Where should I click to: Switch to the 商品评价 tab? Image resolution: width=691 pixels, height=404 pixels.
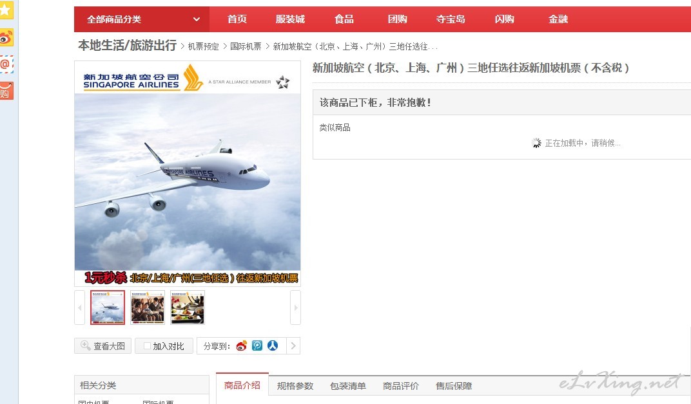400,386
